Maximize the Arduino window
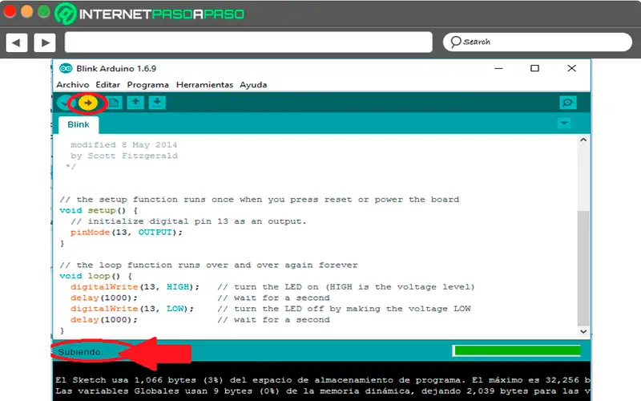This screenshot has width=641, height=401. pos(534,68)
